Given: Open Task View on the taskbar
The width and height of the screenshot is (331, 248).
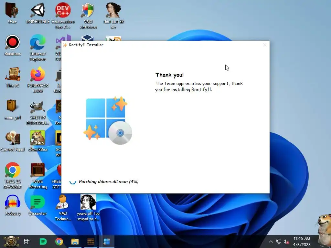Looking at the screenshot, I should pos(27,242).
